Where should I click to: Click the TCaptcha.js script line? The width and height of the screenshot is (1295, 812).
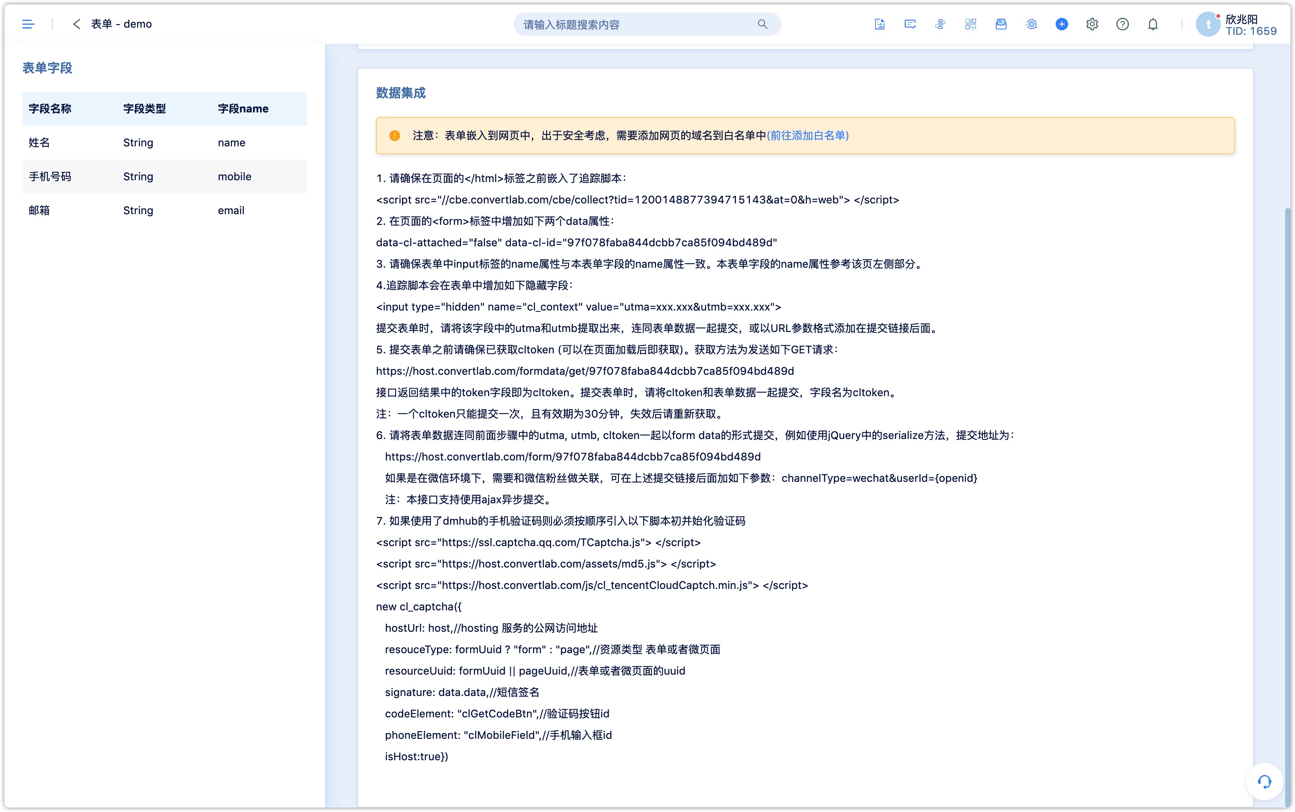tap(539, 543)
